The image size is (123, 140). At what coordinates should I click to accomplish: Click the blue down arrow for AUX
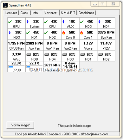pos(63,21)
